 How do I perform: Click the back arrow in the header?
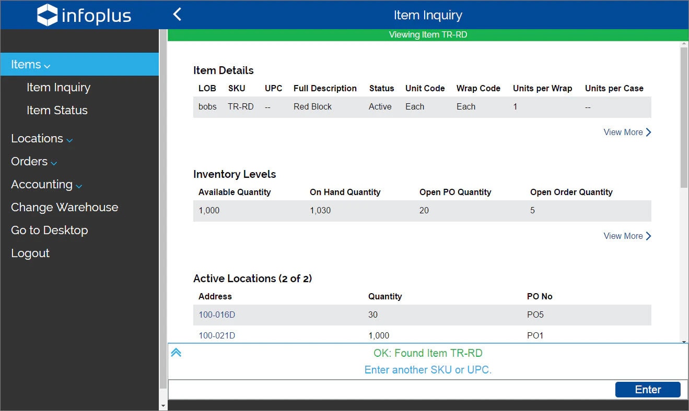[177, 15]
